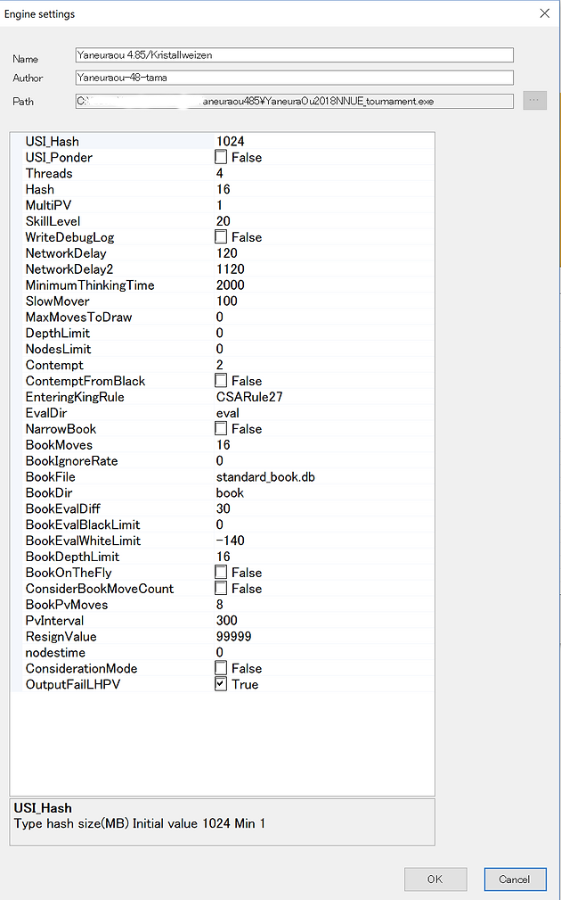The image size is (561, 900).
Task: Select the Threads property label
Action: coord(49,173)
